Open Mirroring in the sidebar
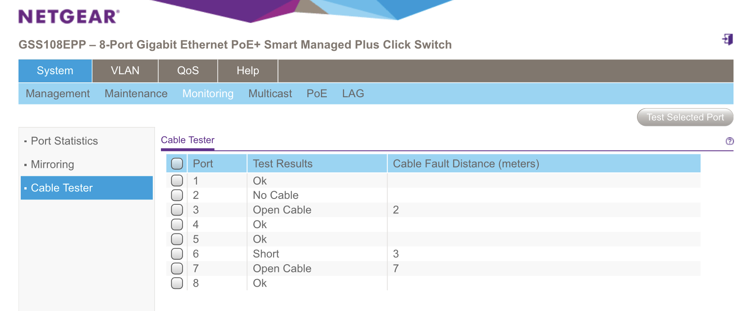This screenshot has width=752, height=311. point(52,164)
